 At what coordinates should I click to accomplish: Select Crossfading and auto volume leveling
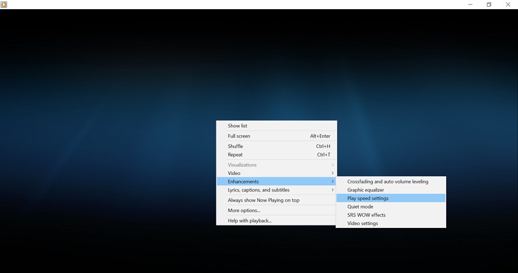391,182
